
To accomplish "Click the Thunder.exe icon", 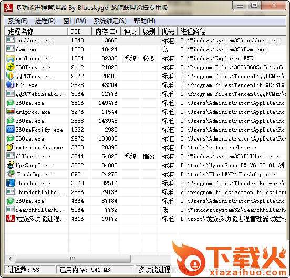I will click(x=11, y=183).
